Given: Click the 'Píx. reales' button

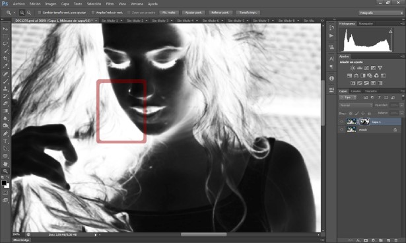Looking at the screenshot, I should point(169,13).
